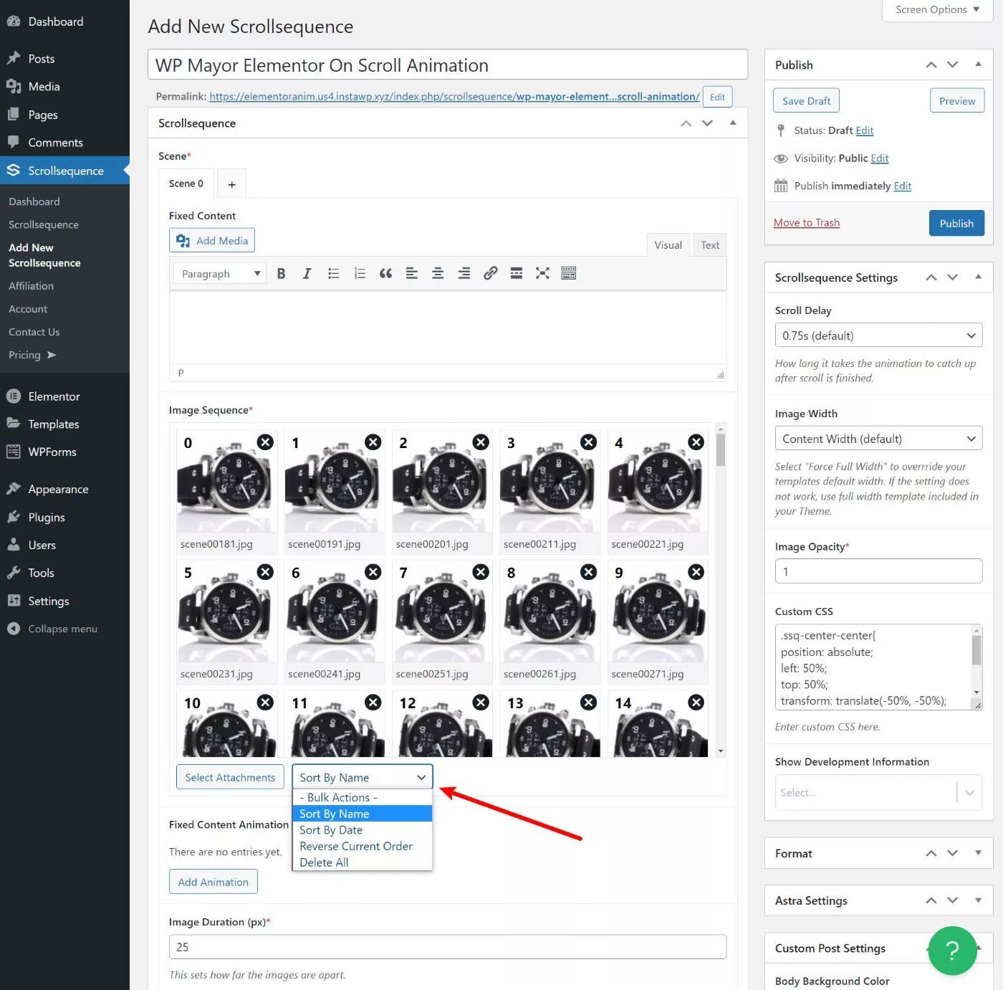Switch to the Text editor tab
1003x990 pixels.
[x=709, y=245]
